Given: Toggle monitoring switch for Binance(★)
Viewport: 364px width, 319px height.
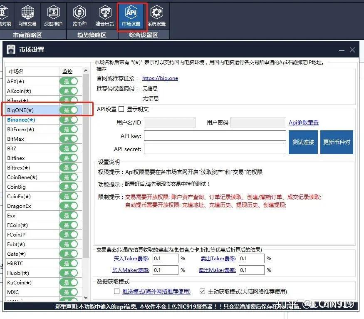Looking at the screenshot, I should 69,120.
